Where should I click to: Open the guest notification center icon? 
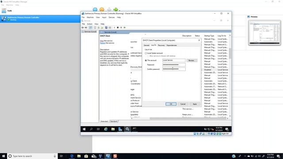coord(227,129)
